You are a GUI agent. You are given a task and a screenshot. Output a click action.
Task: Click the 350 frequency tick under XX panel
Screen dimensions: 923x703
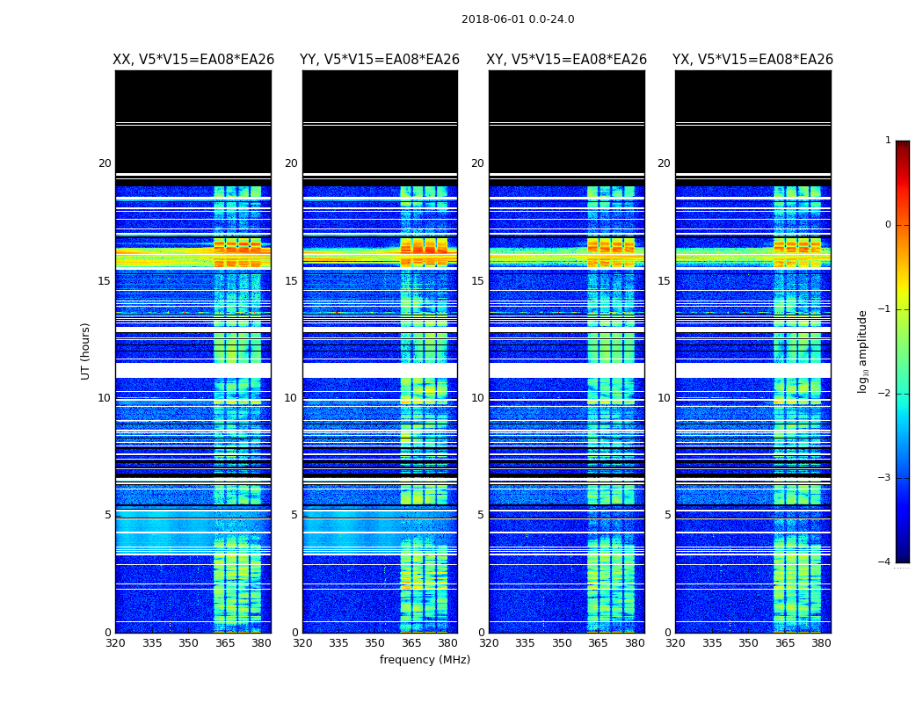tap(188, 643)
